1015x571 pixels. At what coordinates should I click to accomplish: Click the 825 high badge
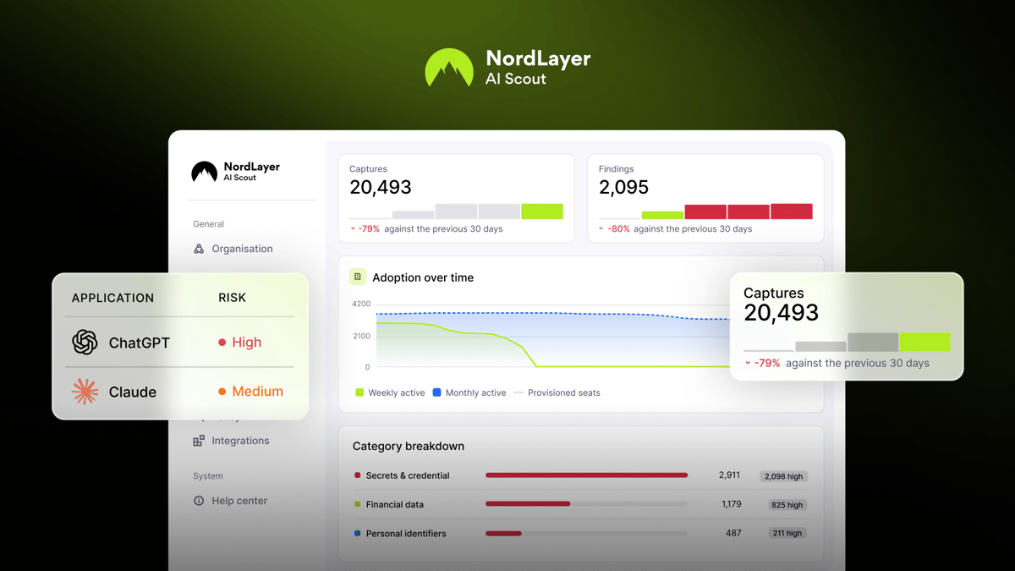pos(787,505)
